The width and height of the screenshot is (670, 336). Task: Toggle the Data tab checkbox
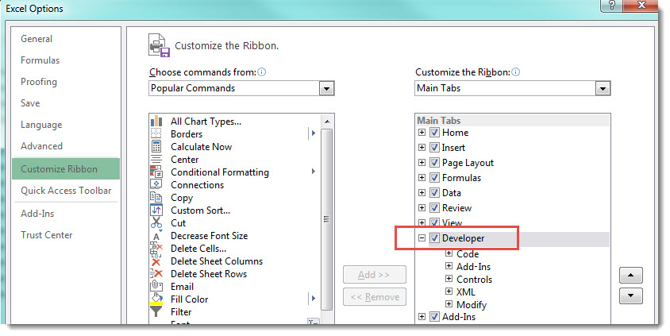[x=434, y=193]
